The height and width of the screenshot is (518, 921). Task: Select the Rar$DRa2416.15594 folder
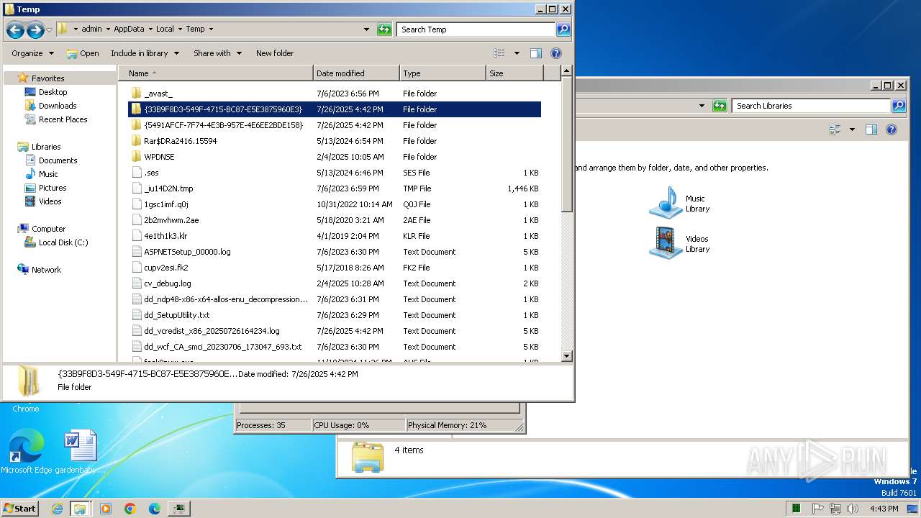tap(180, 141)
